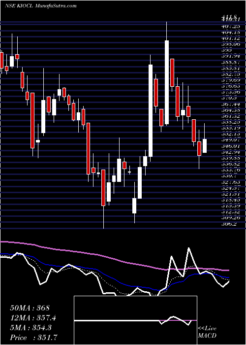The image size is (246, 345).
Task: Select the '12MA : 357.4' readout
Action: coord(33,318)
